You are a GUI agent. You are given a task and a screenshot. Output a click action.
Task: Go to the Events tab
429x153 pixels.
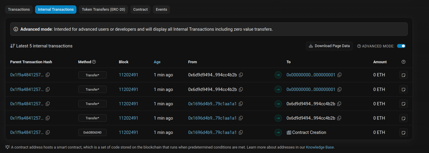161,10
